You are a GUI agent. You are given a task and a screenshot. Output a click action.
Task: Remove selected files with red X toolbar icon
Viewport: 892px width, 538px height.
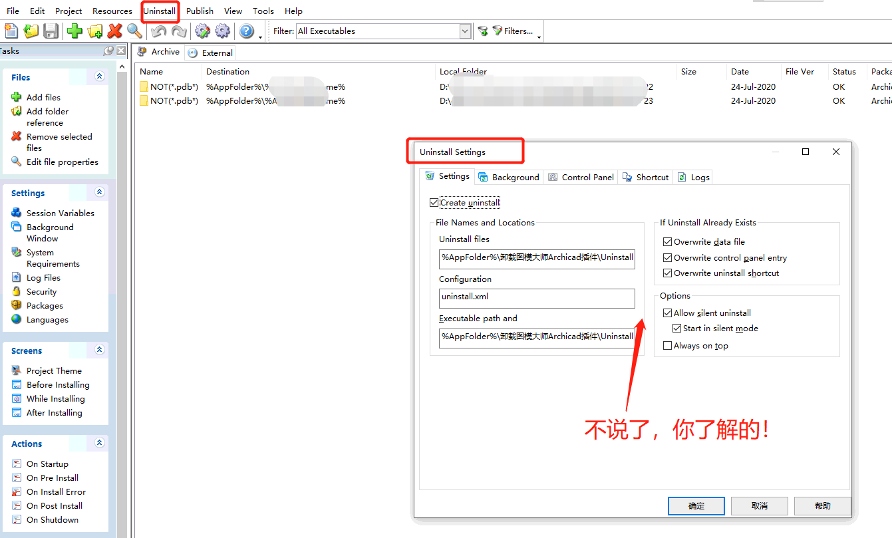click(114, 31)
